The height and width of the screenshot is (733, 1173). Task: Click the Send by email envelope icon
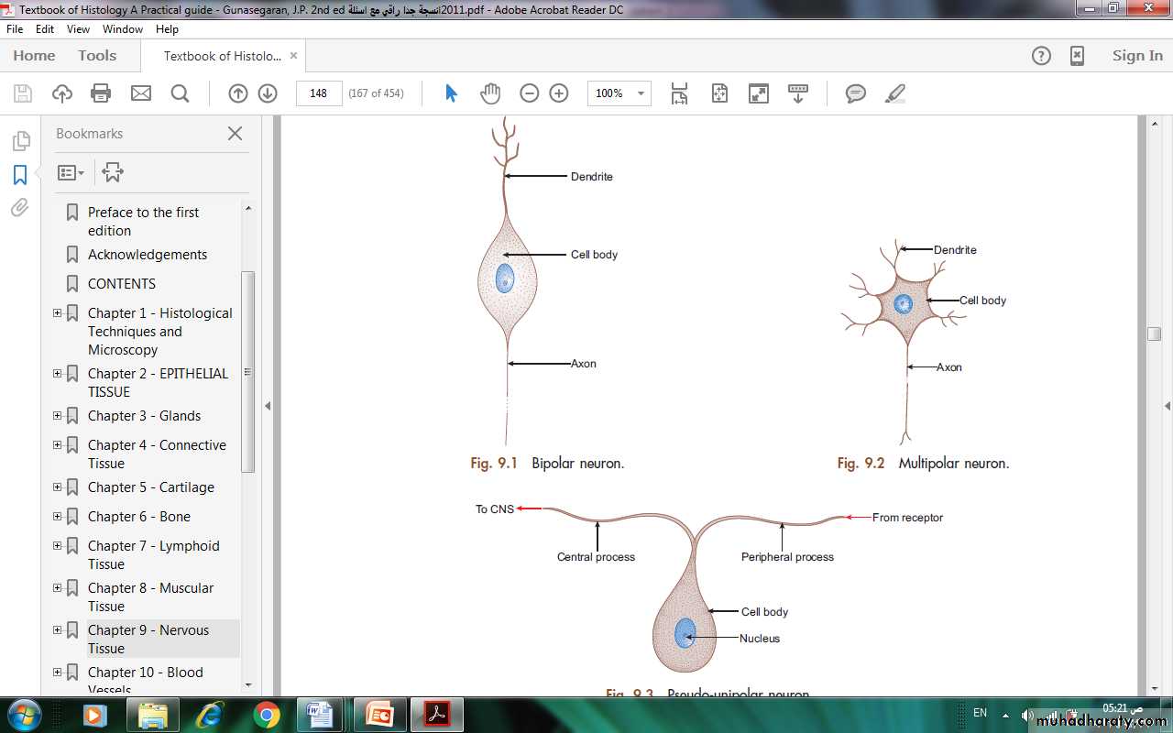[140, 93]
